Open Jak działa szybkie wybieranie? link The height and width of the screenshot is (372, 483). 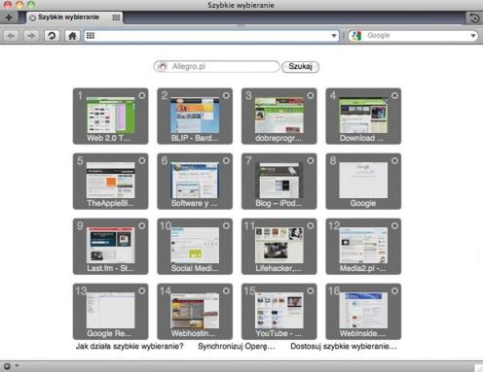coord(130,347)
